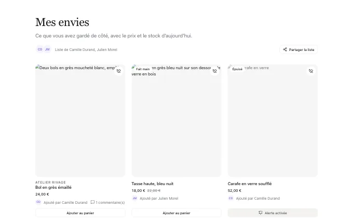Click Ajouté par Camille Durand under Bol
353x221 pixels.
pos(65,202)
